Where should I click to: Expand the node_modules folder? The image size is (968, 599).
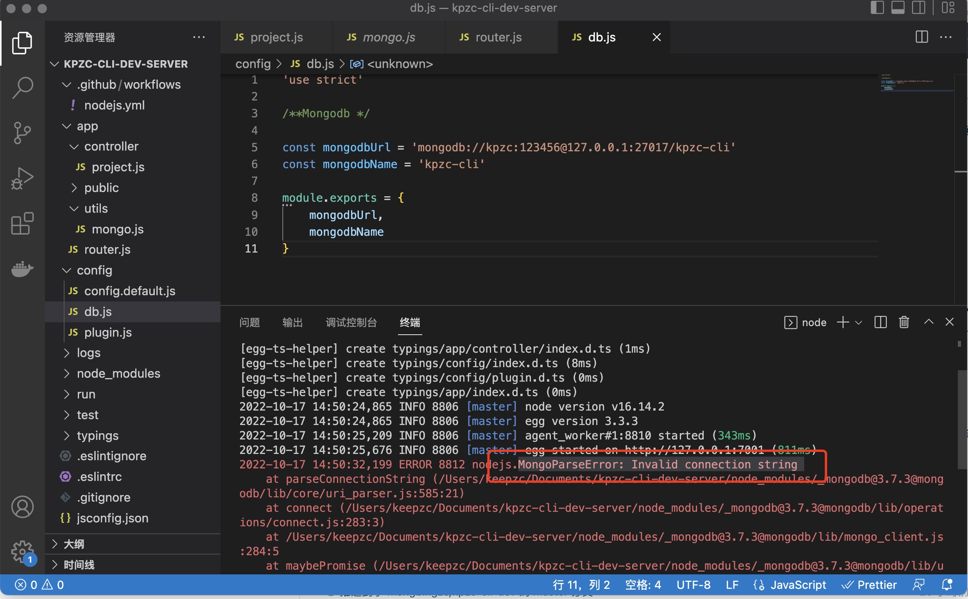[133, 373]
